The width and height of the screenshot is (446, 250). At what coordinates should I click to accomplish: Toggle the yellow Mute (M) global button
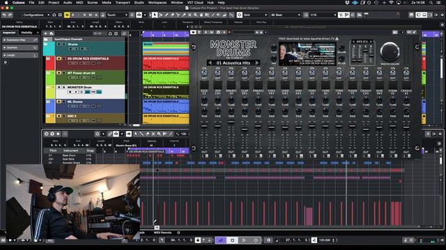tap(67, 15)
